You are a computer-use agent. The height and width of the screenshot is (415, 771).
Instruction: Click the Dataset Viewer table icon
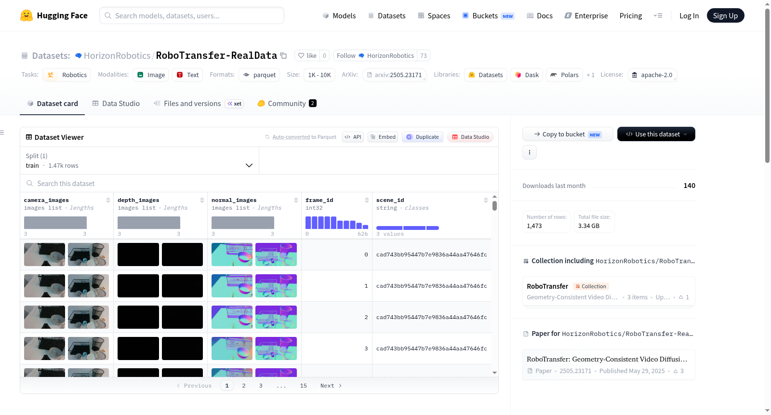tap(29, 137)
